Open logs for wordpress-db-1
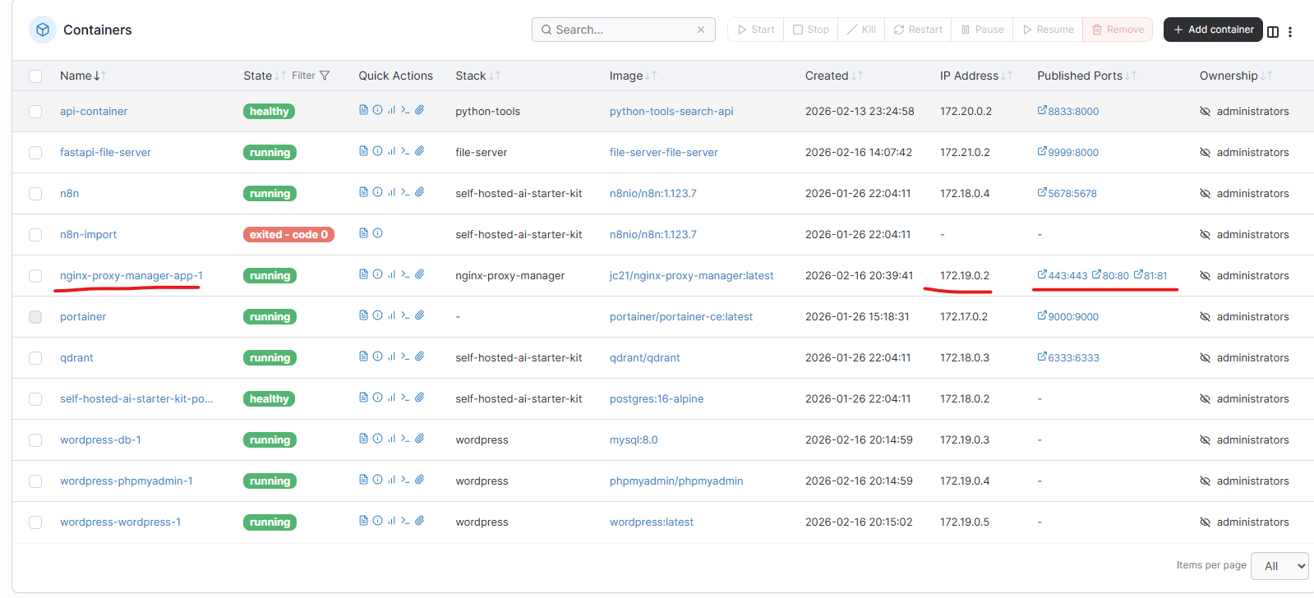 [363, 439]
